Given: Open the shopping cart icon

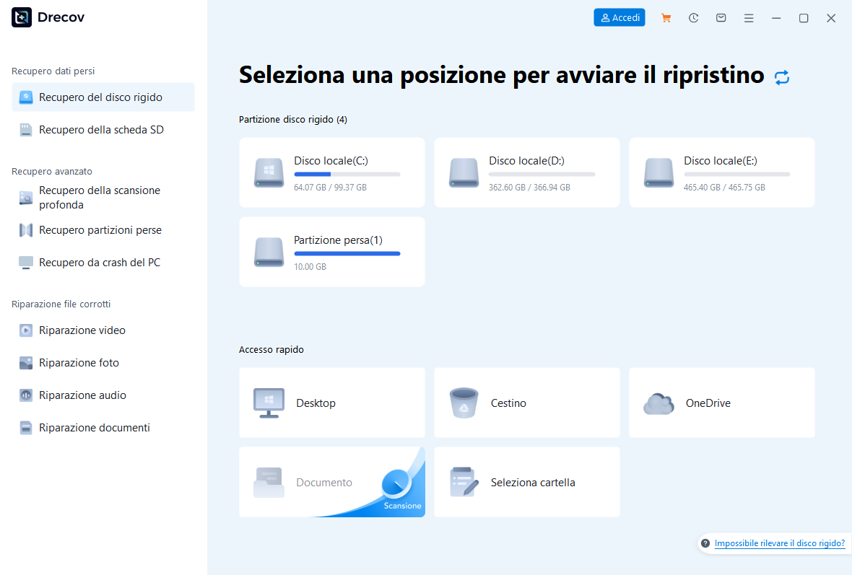Looking at the screenshot, I should click(x=666, y=18).
